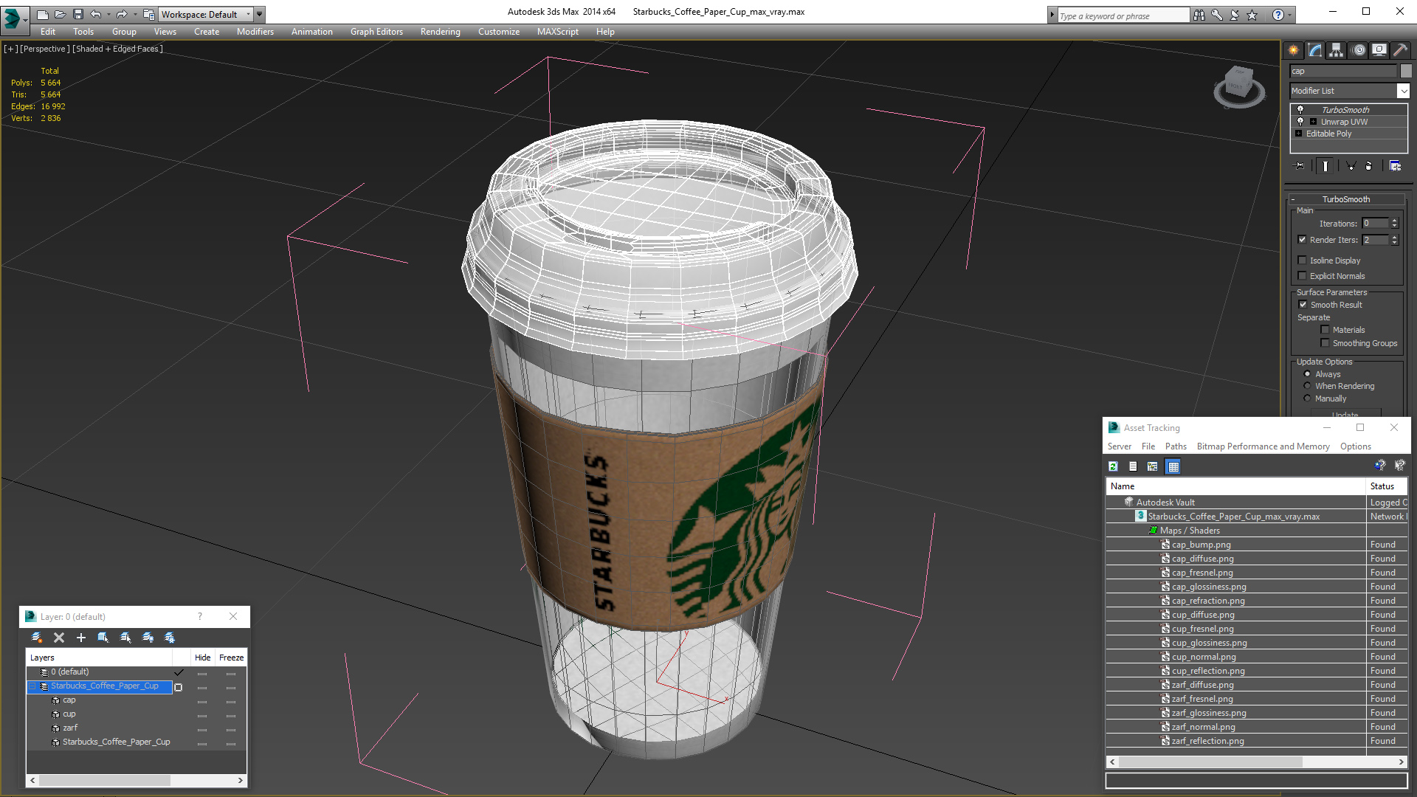Image resolution: width=1417 pixels, height=797 pixels.
Task: Expand Editable Poly sub-object tree
Action: (1298, 134)
